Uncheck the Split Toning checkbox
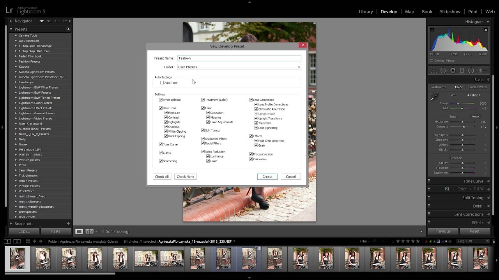Screen dimensions: 499x280 pyautogui.click(x=203, y=130)
